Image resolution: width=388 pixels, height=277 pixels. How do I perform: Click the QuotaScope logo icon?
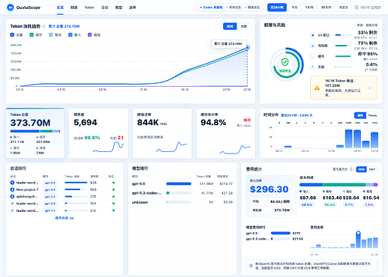click(11, 7)
